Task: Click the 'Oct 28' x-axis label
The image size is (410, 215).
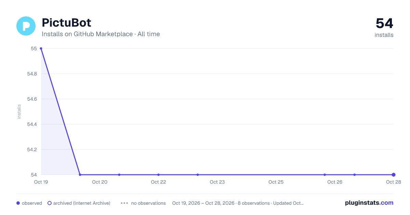Action: 393,182
